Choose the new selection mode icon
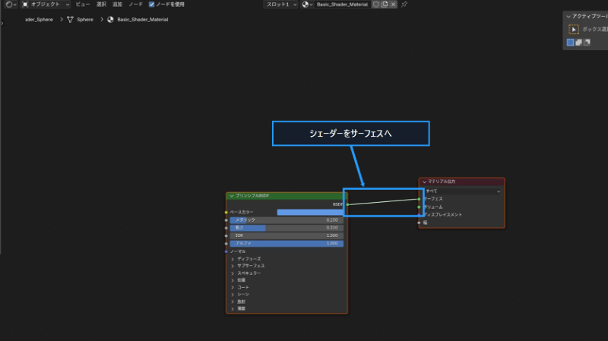Screen dimensions: 608x341 (571, 43)
